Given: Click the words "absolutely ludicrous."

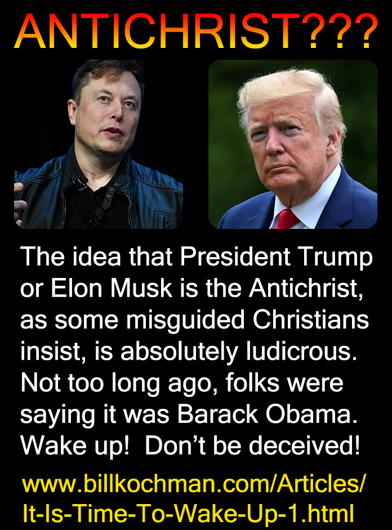Looking at the screenshot, I should click(239, 351).
